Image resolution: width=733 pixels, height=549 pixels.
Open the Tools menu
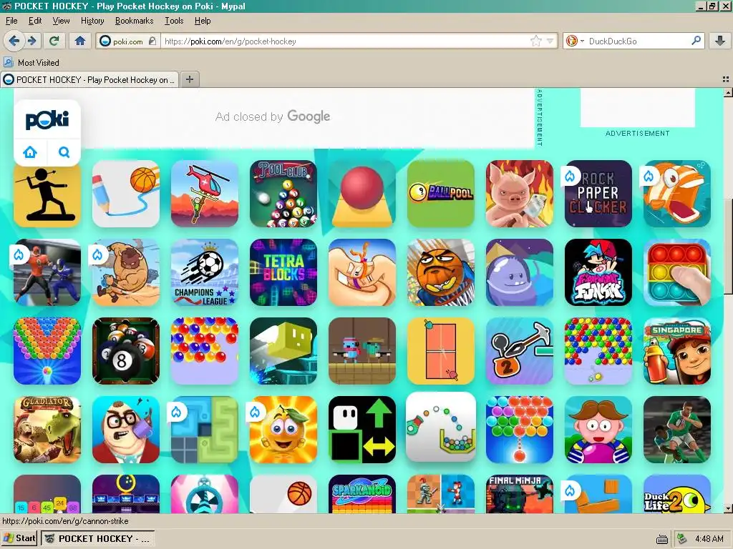tap(174, 21)
